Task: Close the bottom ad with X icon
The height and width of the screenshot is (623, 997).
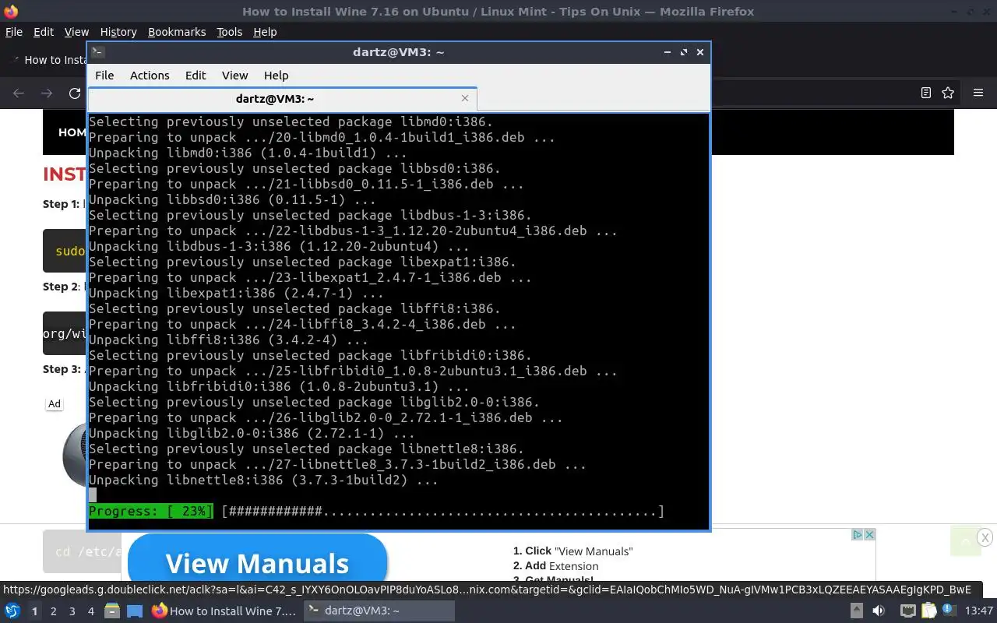Action: 869,534
